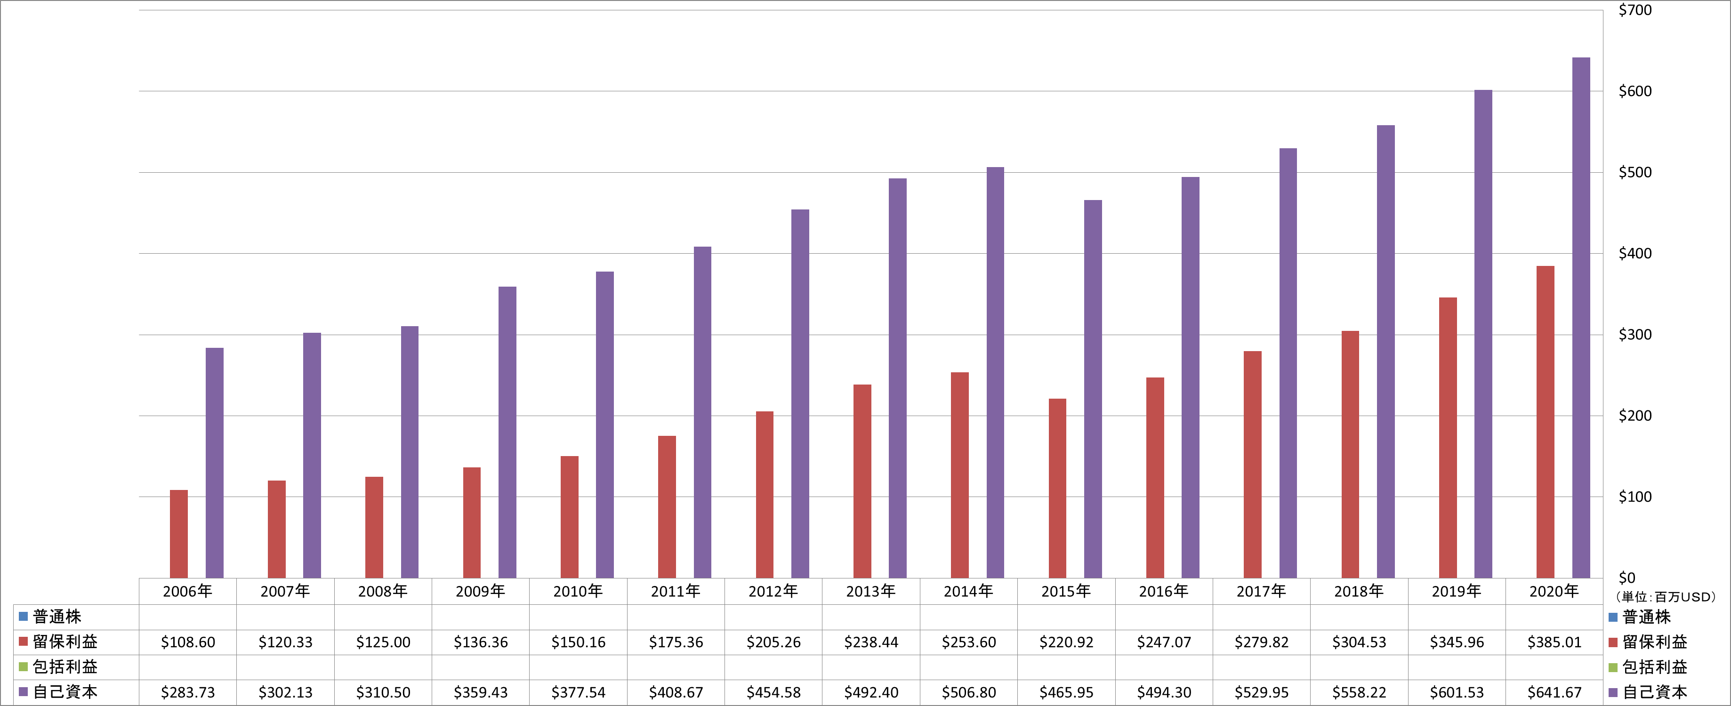
Task: Click the 2006年 column header
Action: coord(187,591)
